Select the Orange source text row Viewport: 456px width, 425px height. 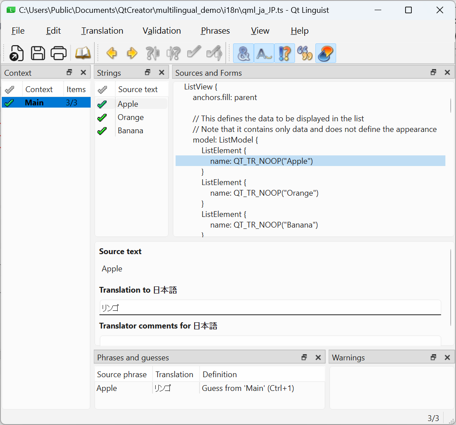(x=130, y=117)
